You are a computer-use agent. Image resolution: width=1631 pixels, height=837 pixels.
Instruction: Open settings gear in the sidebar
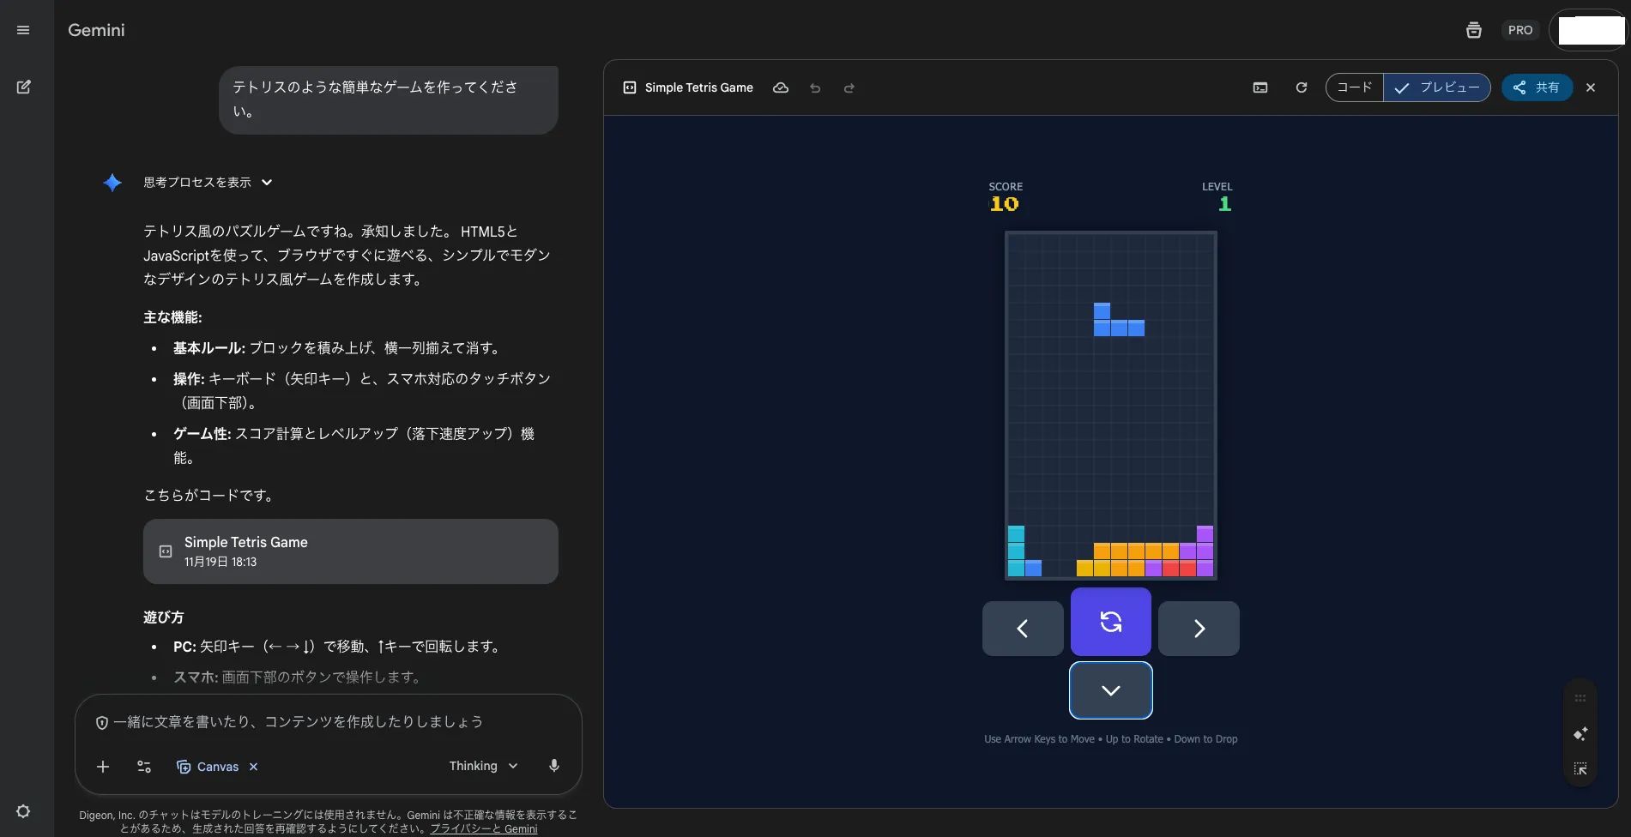(x=23, y=811)
